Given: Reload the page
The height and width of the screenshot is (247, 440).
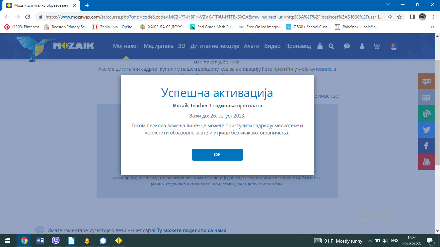Looking at the screenshot, I should pos(27,17).
